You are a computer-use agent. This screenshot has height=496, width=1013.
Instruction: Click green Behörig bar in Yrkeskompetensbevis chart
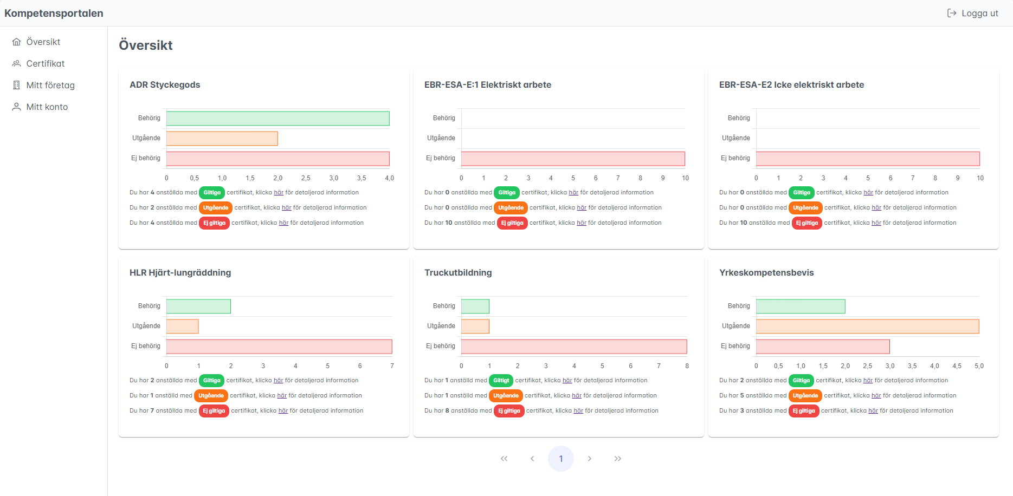[x=801, y=306]
